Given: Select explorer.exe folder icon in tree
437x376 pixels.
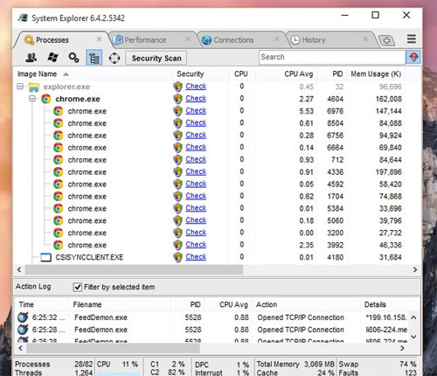Looking at the screenshot, I should click(x=34, y=87).
